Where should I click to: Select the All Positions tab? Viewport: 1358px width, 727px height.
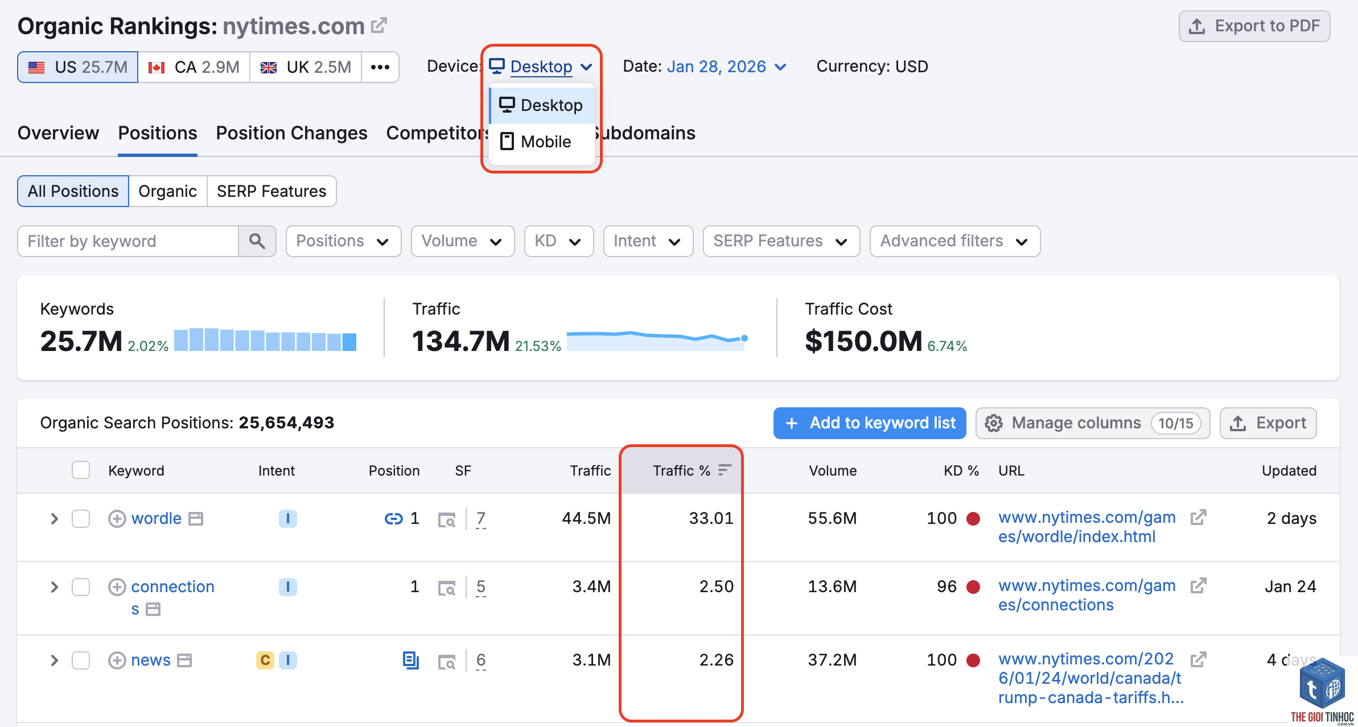pos(73,191)
